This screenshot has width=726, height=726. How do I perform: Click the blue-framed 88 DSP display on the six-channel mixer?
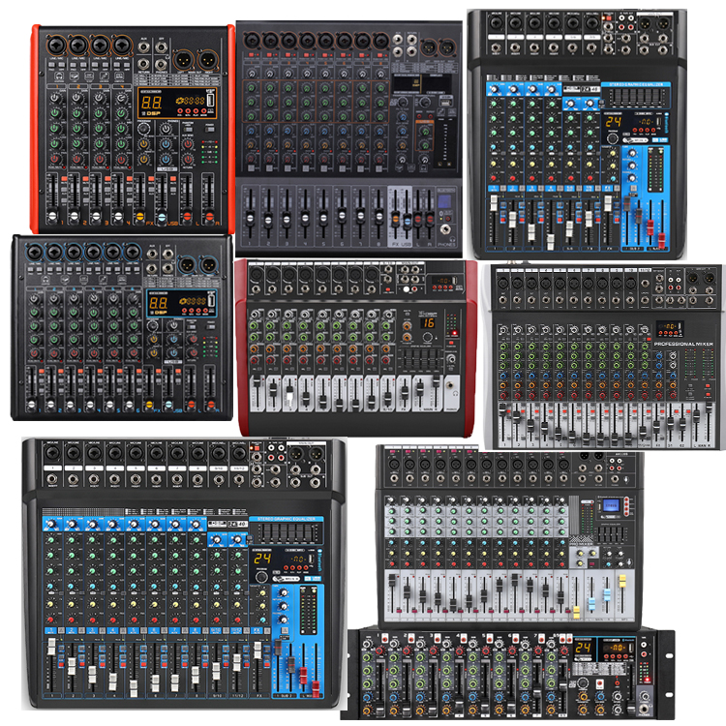pos(182,303)
